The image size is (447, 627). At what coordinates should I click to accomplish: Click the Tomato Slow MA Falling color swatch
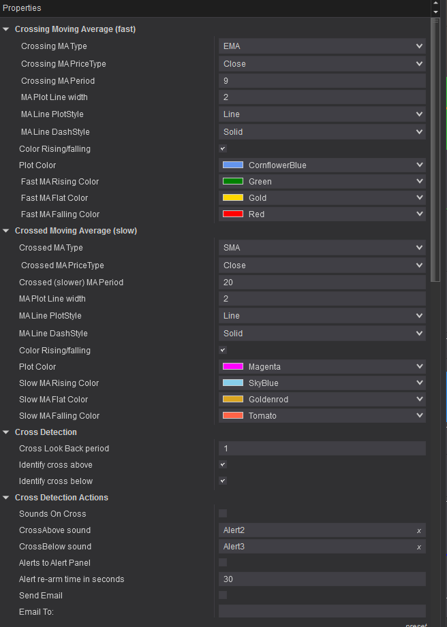click(x=233, y=415)
